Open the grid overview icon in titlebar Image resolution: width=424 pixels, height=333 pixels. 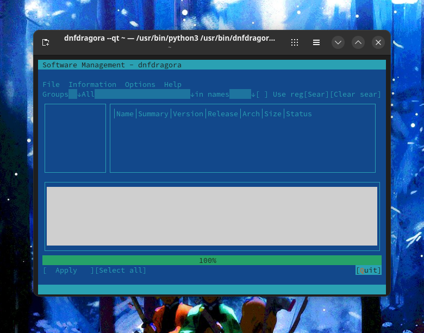[x=295, y=42]
